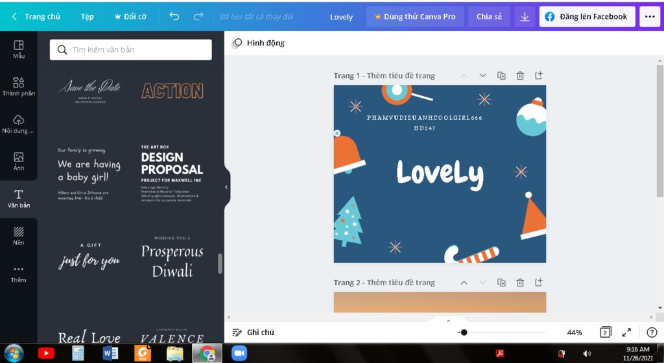
Task: Select PHAMVUDIEUANHCOOLGIRL666 text on canvas
Action: click(424, 117)
